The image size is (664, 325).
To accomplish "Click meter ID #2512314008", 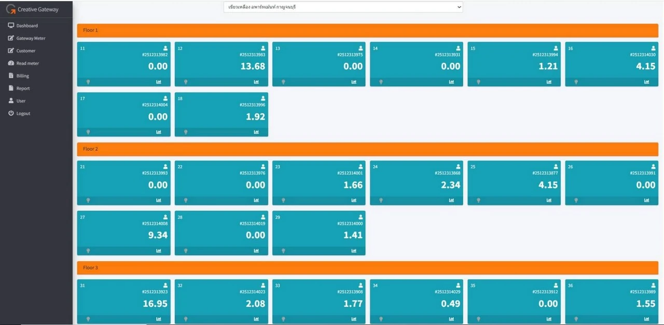I will (x=155, y=223).
